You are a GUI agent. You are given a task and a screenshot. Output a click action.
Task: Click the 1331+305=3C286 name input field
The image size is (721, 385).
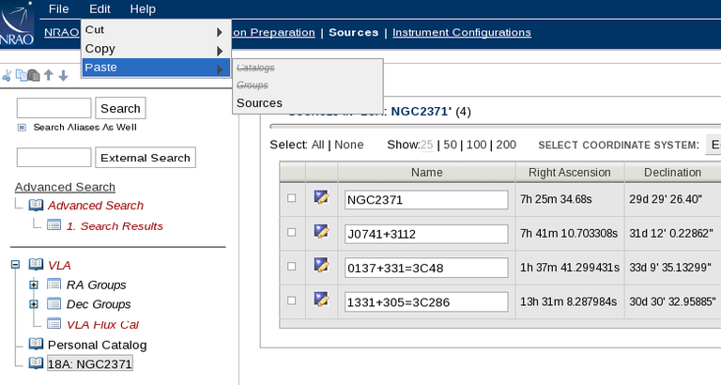(x=426, y=300)
